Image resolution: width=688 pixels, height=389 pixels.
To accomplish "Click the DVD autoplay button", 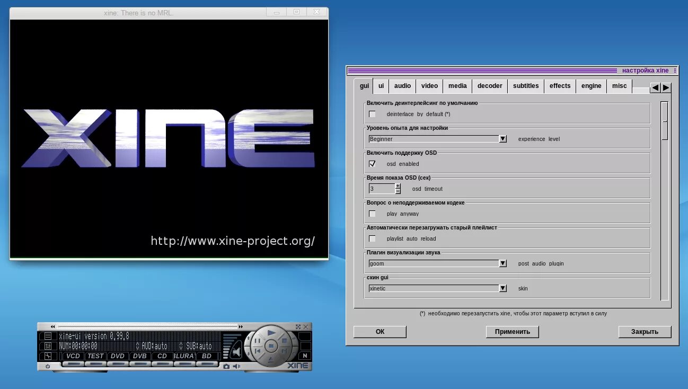I will coord(118,356).
